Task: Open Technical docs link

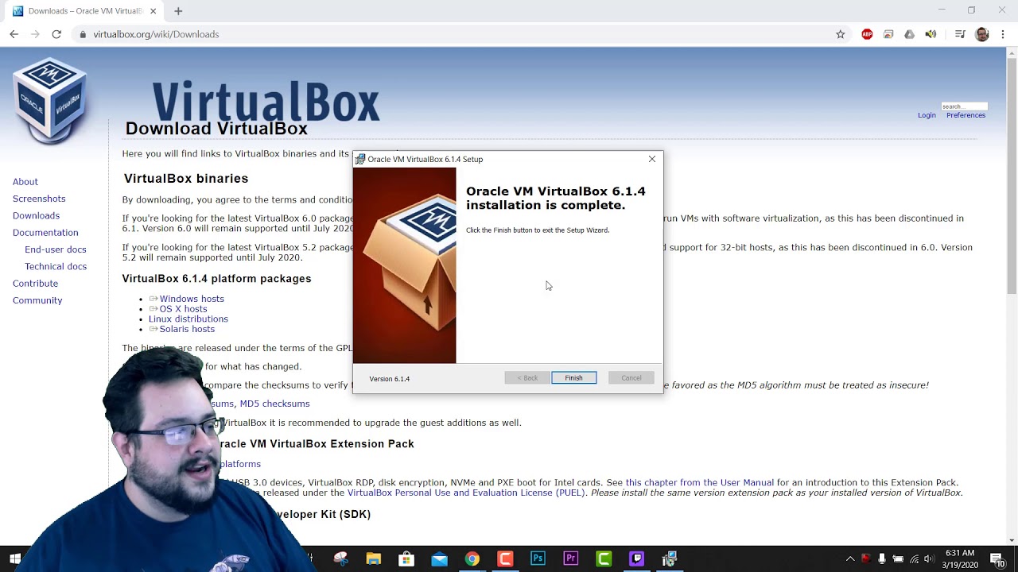Action: [56, 266]
